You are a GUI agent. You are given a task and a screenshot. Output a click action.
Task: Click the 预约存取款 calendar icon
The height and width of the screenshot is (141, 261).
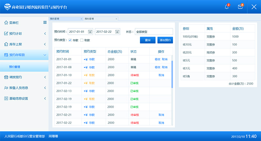point(6,55)
